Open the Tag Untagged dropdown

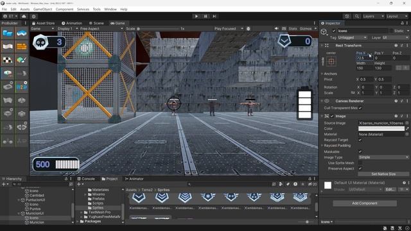point(353,38)
